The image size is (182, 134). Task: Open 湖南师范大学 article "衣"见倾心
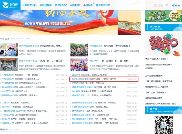pyautogui.click(x=99, y=95)
